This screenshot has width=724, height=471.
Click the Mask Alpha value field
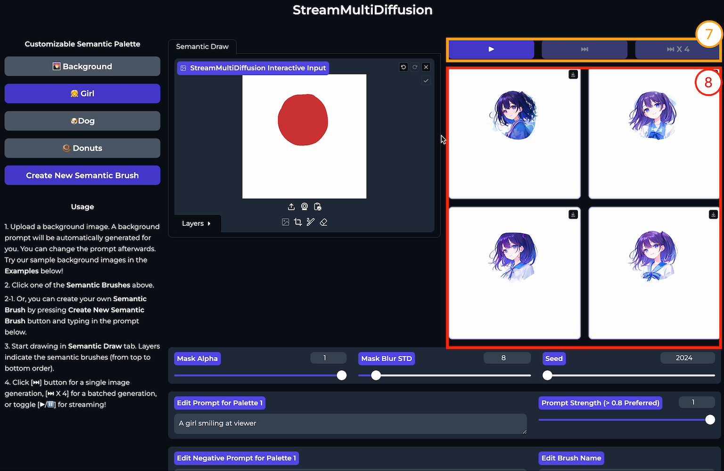tap(329, 358)
